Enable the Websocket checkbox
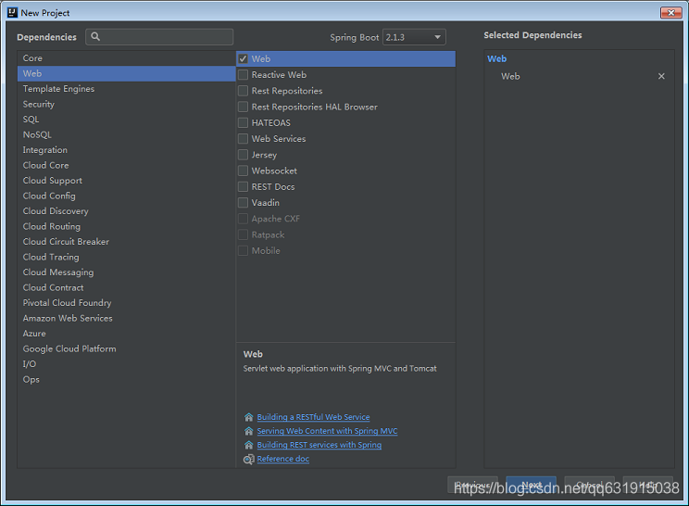This screenshot has height=506, width=689. pyautogui.click(x=243, y=171)
